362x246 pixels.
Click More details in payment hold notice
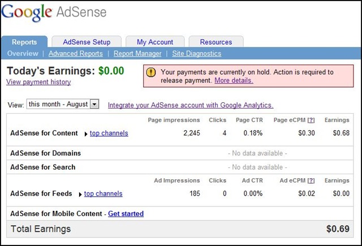point(234,80)
